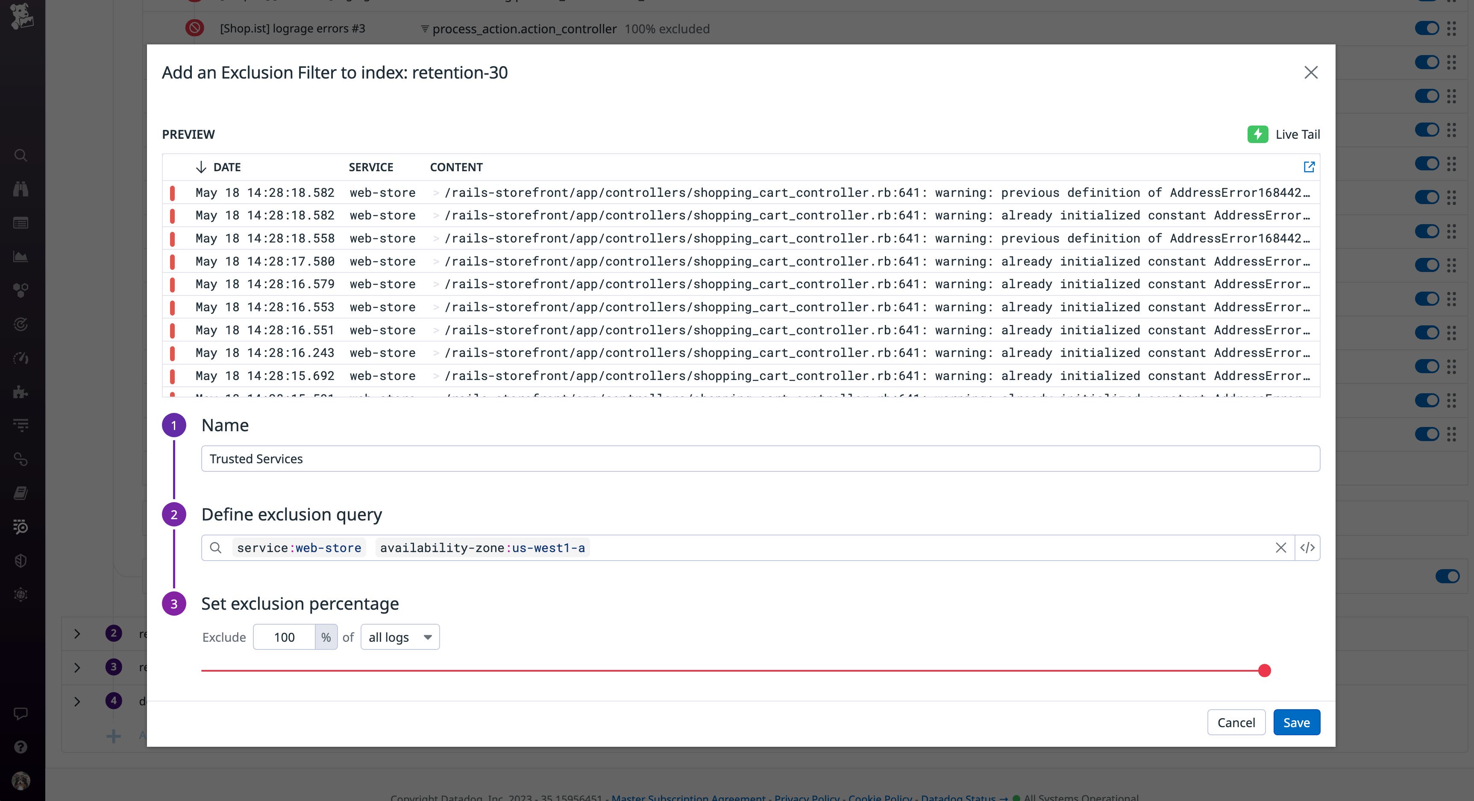Open the APM target icon in sidebar
Screen dimensions: 1474x801
point(21,325)
